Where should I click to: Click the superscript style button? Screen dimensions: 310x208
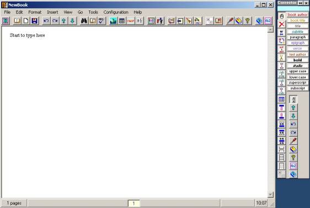(x=297, y=83)
